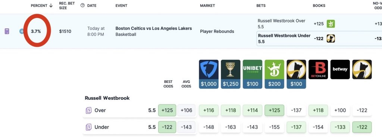Open the purple calculator icon
The width and height of the screenshot is (382, 137).
tap(7, 31)
